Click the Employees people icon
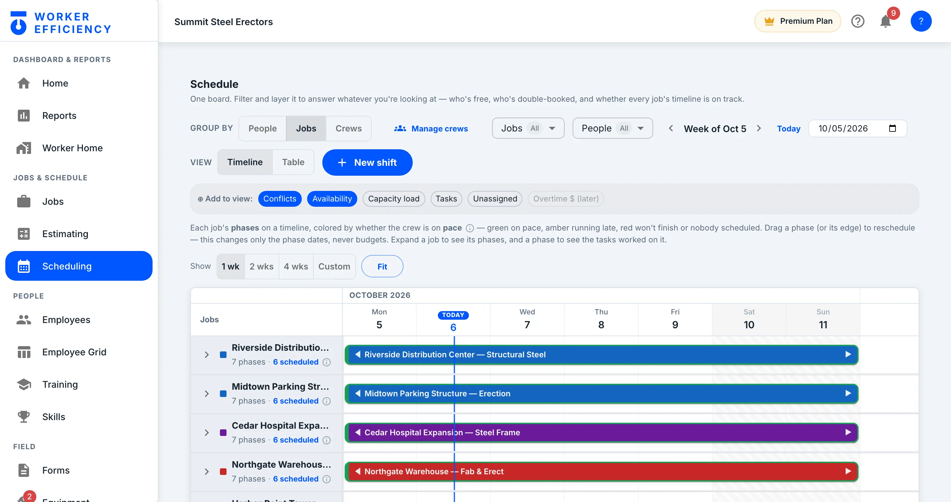Screen dimensions: 951x502 pyautogui.click(x=24, y=320)
